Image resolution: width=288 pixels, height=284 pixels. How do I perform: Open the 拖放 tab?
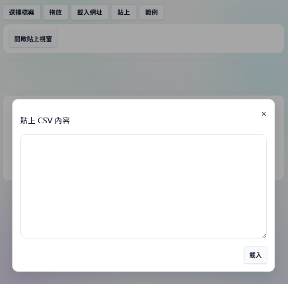click(x=55, y=12)
